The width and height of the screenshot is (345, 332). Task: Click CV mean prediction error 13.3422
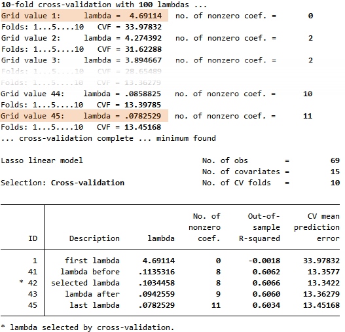[323, 283]
